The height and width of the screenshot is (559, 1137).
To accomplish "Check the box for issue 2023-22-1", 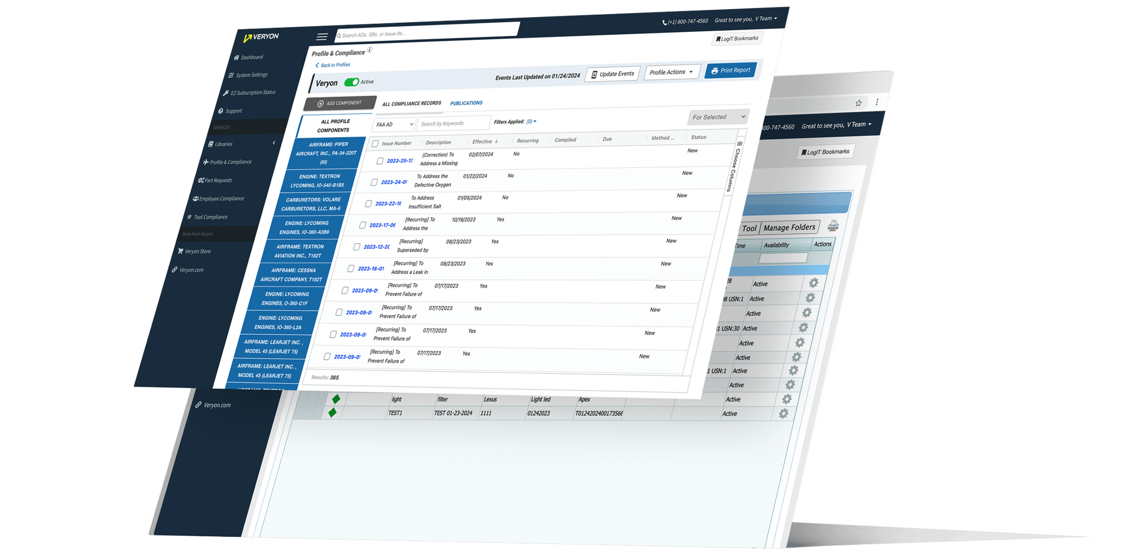I will [x=368, y=204].
